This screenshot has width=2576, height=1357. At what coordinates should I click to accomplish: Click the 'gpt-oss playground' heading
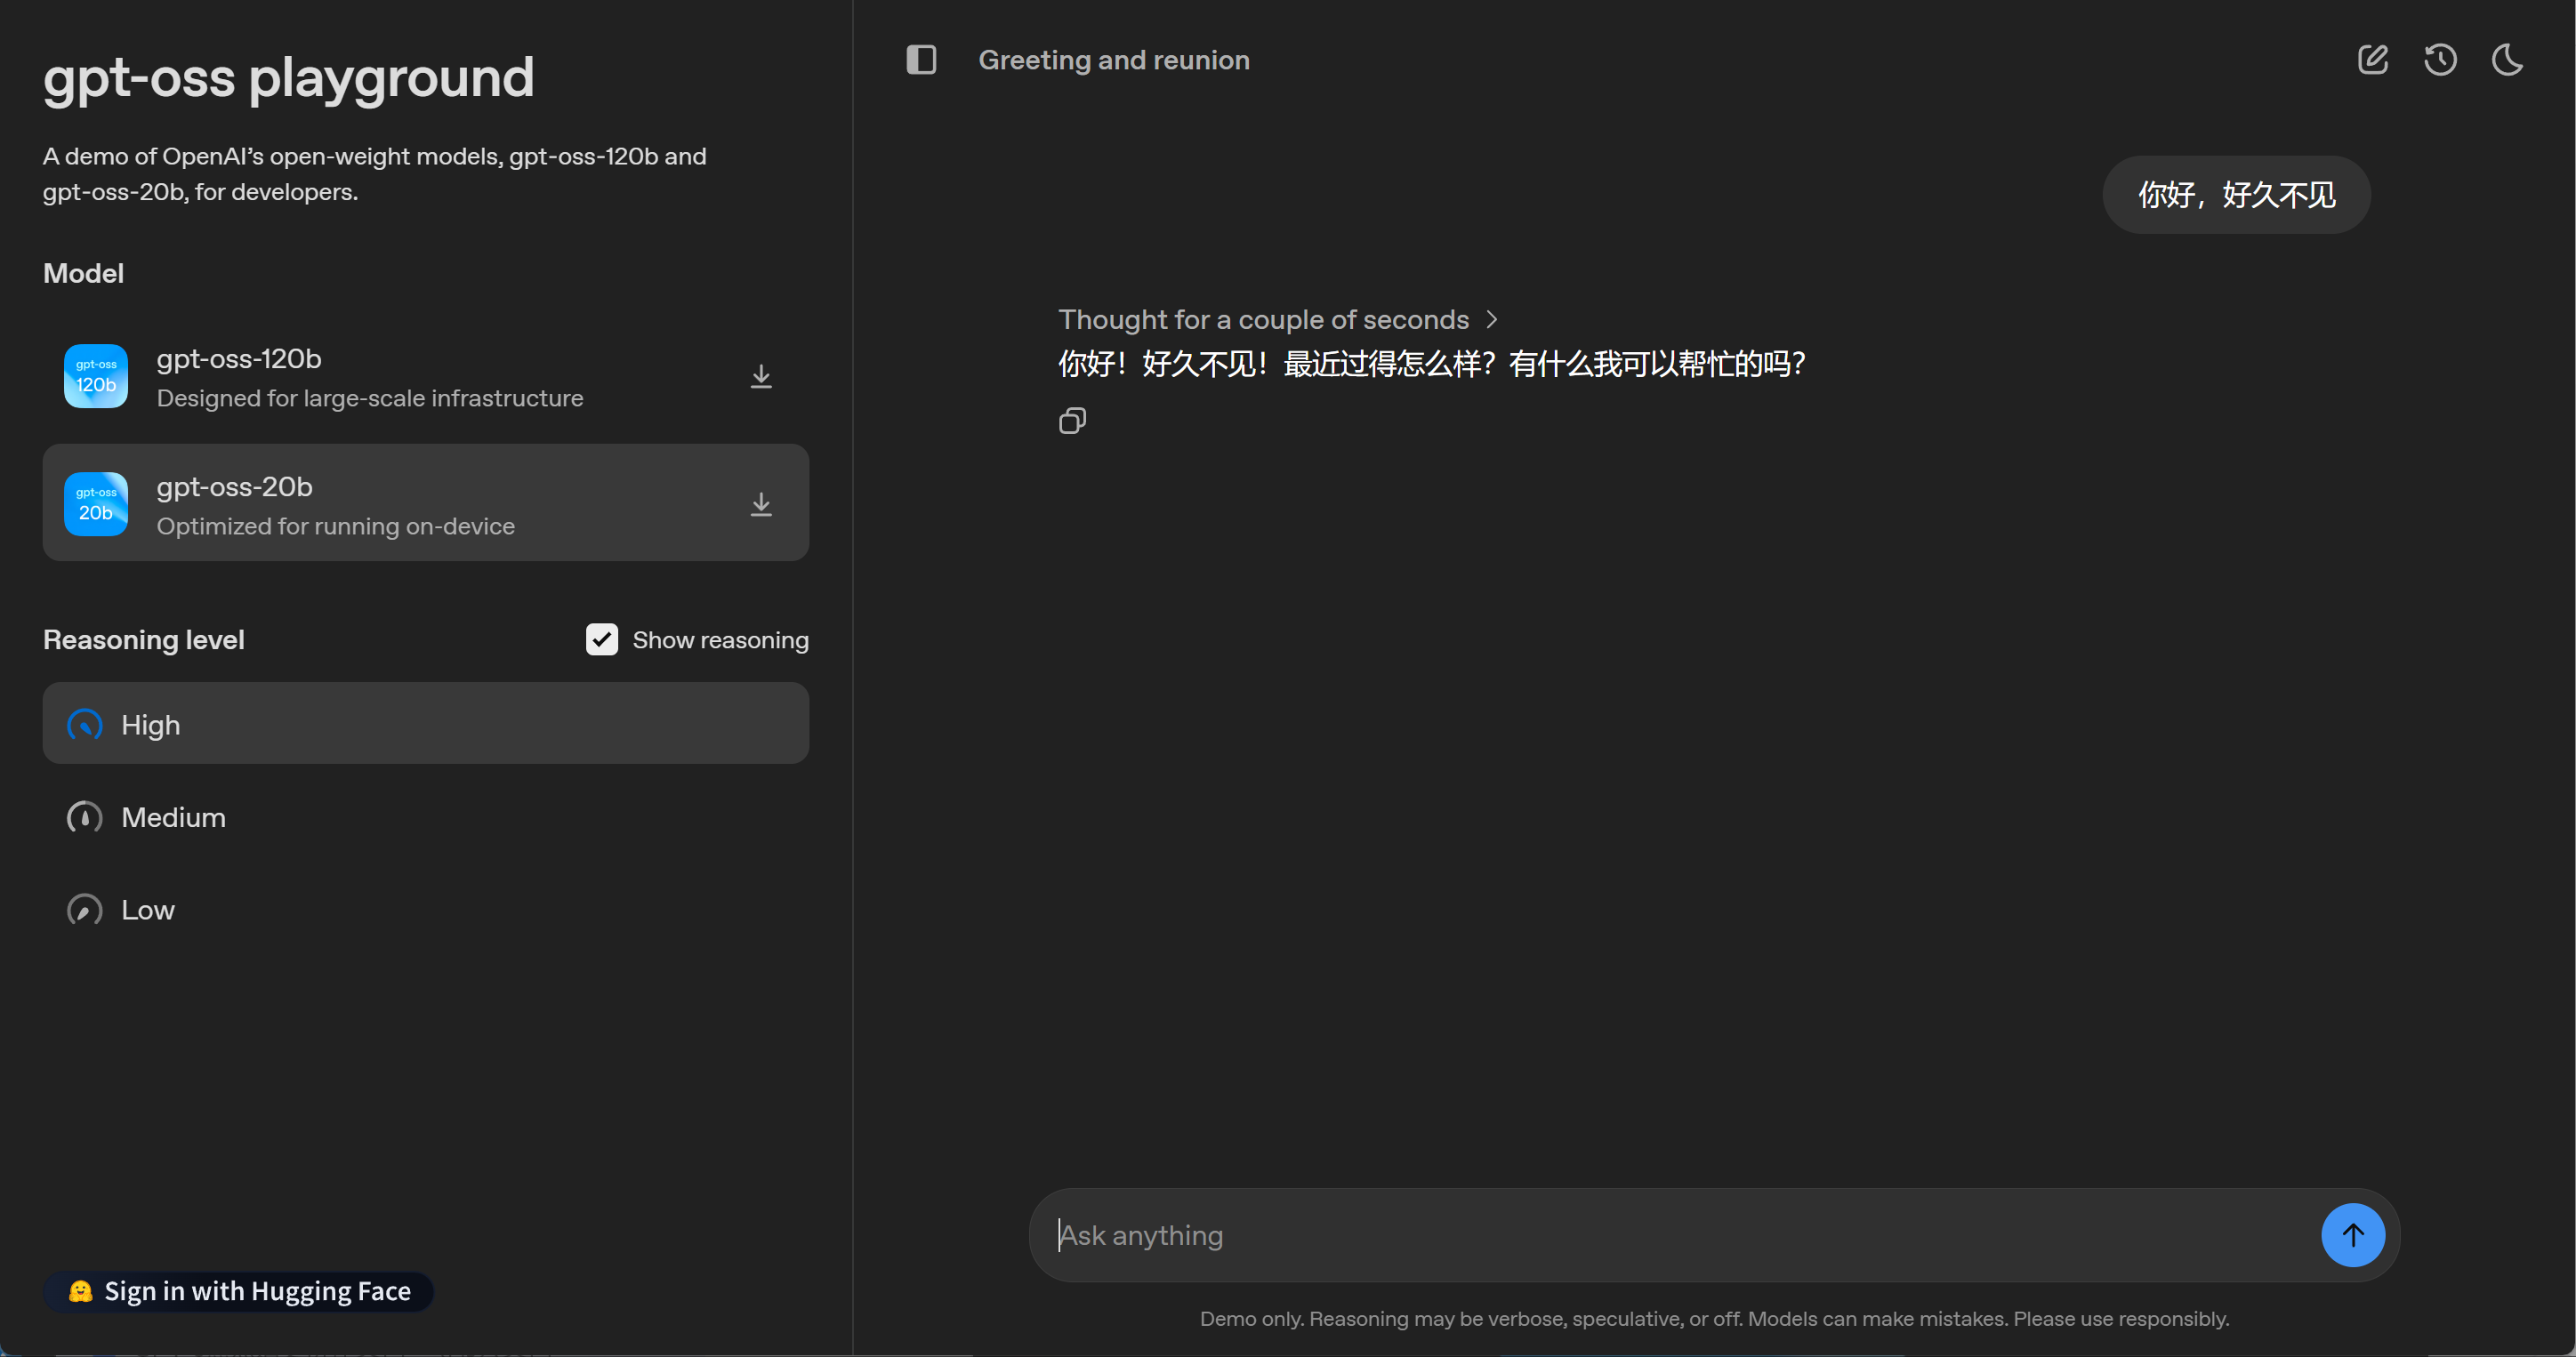[x=289, y=77]
